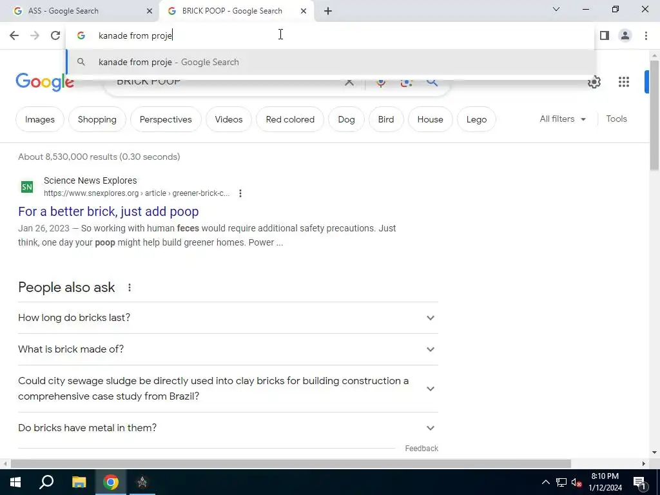
Task: Apply the Bird filter chip
Action: click(x=385, y=119)
